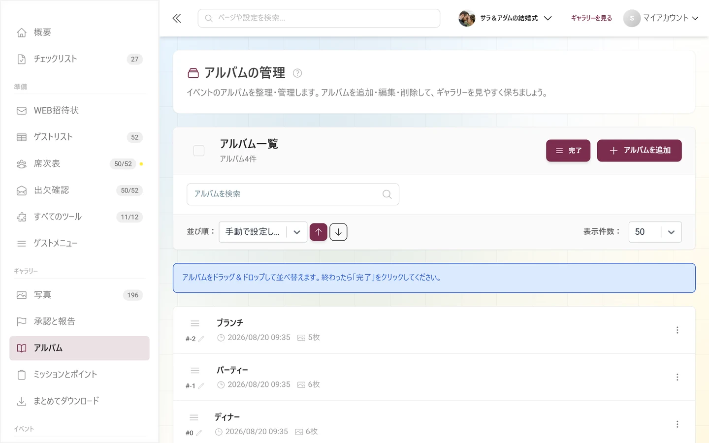Click the flag icon beside 承認と報告
This screenshot has height=443, width=709.
(22, 321)
